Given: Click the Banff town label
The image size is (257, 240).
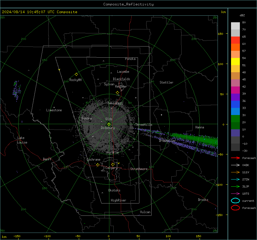Looking at the screenshot, I should pyautogui.click(x=47, y=159).
